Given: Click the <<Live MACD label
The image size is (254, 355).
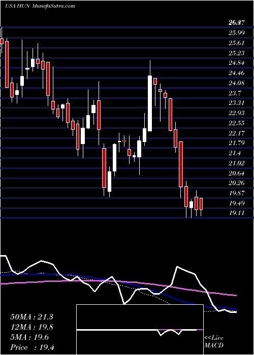Looking at the screenshot, I should click(x=214, y=342).
